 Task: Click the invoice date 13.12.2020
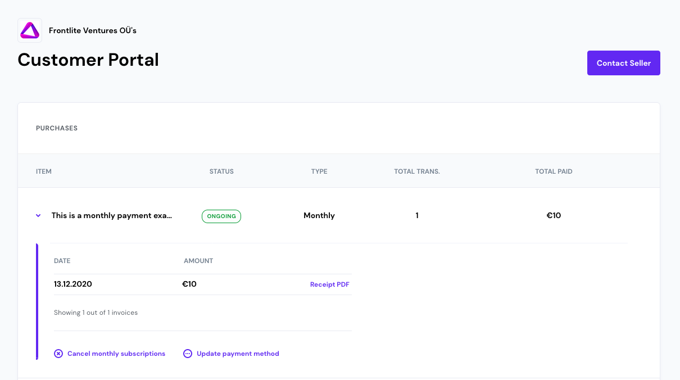[x=73, y=284]
